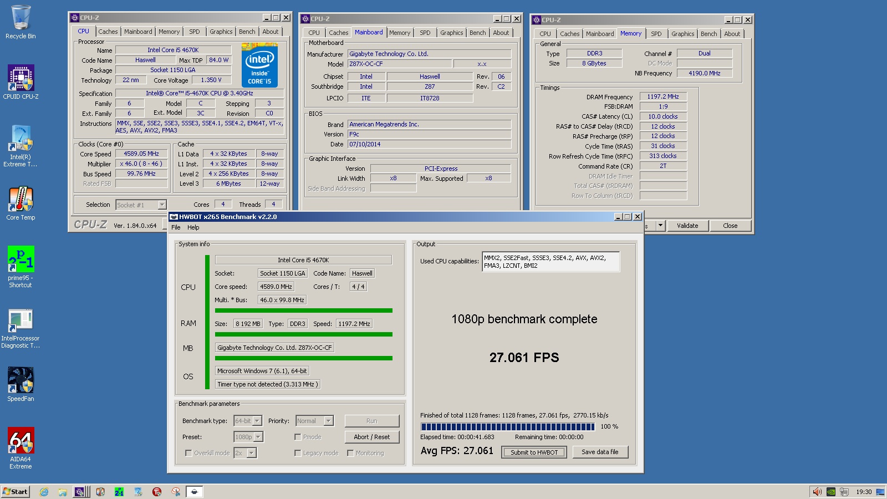Open AIDA64 Extreme desktop icon
This screenshot has height=499, width=887.
(21, 448)
